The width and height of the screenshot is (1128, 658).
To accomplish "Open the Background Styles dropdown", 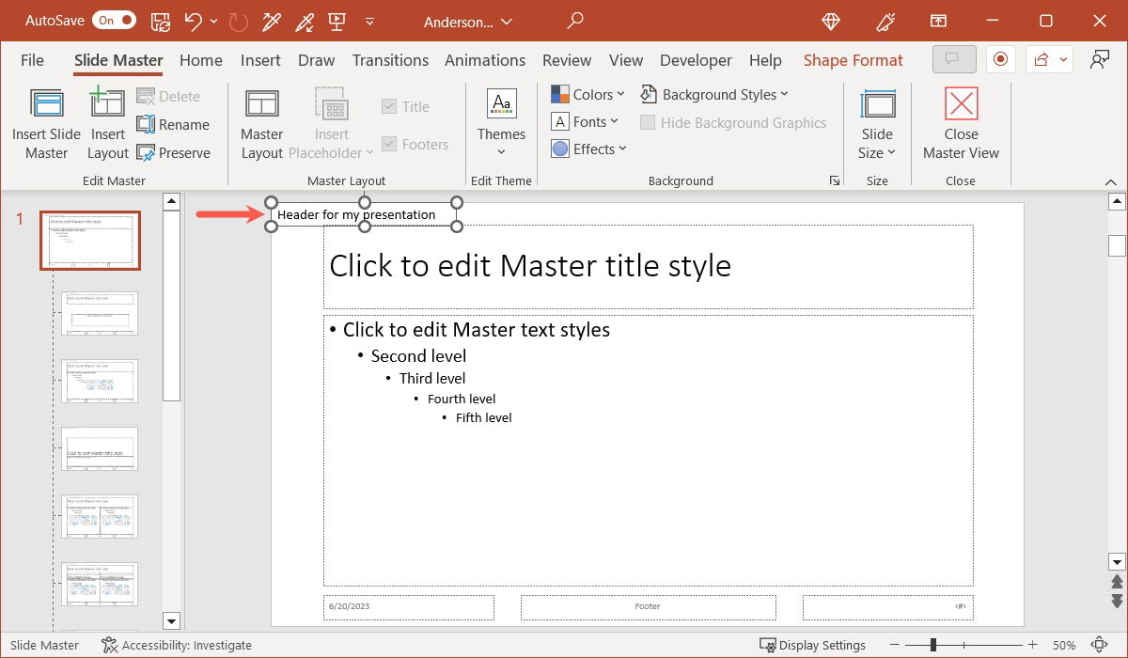I will click(716, 94).
